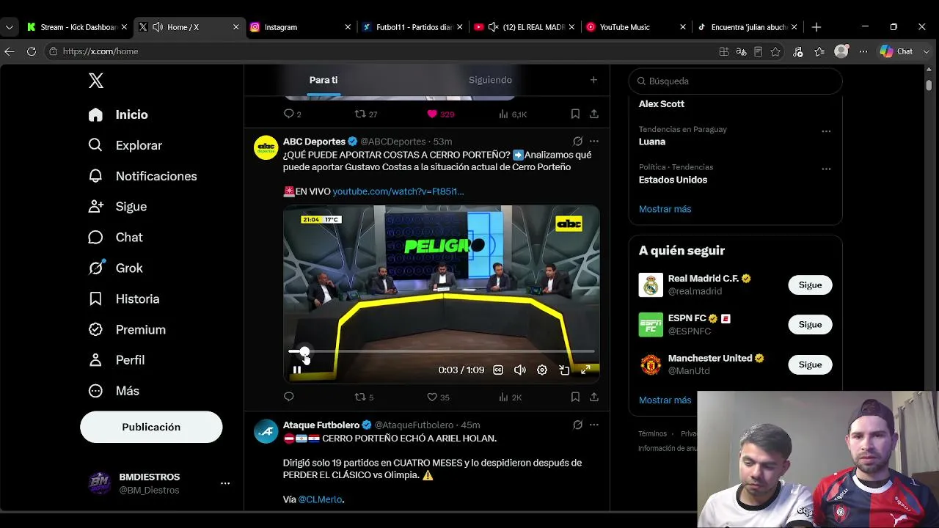Open Chat in the X sidebar
The width and height of the screenshot is (939, 528).
tap(115, 238)
